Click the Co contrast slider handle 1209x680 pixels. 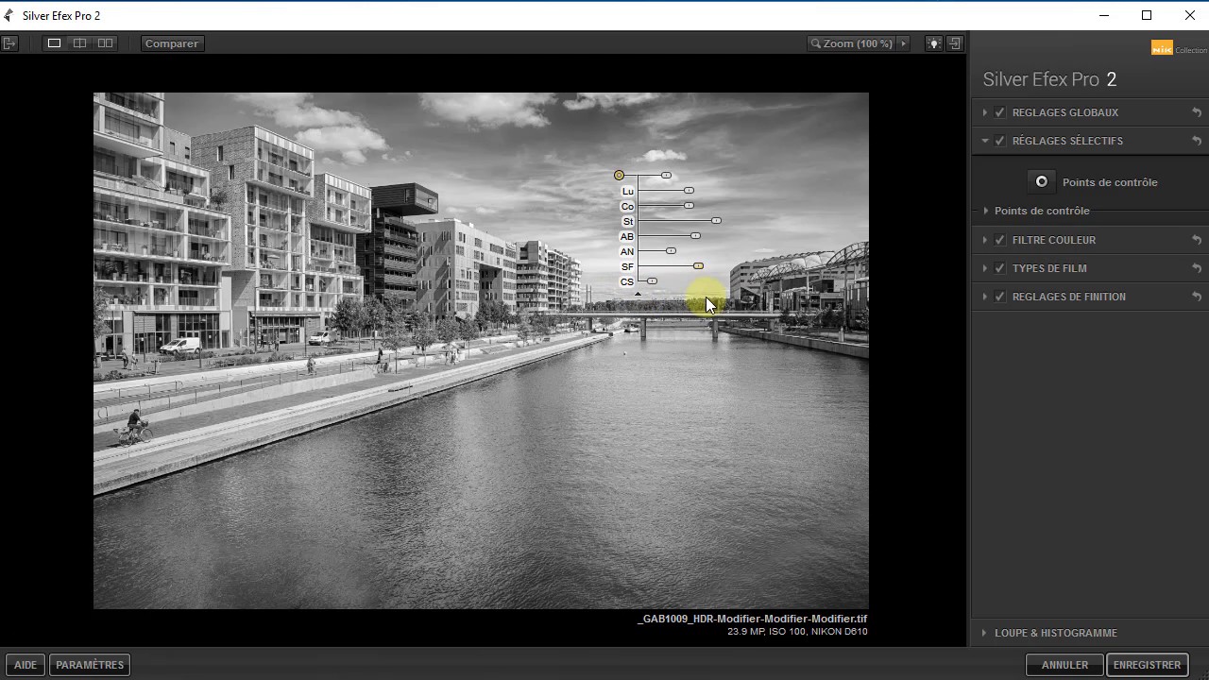tap(689, 206)
